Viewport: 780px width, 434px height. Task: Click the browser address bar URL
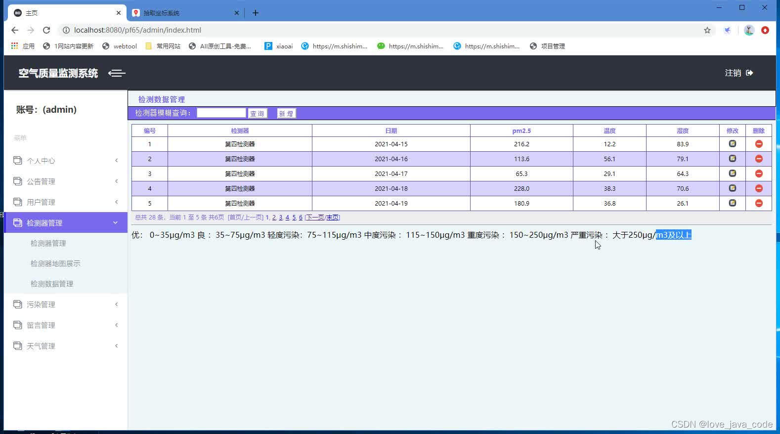pyautogui.click(x=137, y=30)
